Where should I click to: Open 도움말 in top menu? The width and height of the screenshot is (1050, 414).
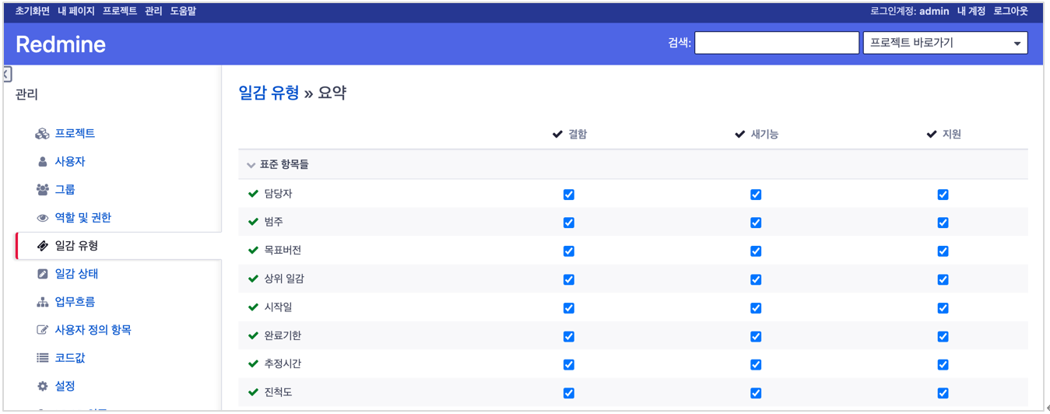(x=183, y=11)
